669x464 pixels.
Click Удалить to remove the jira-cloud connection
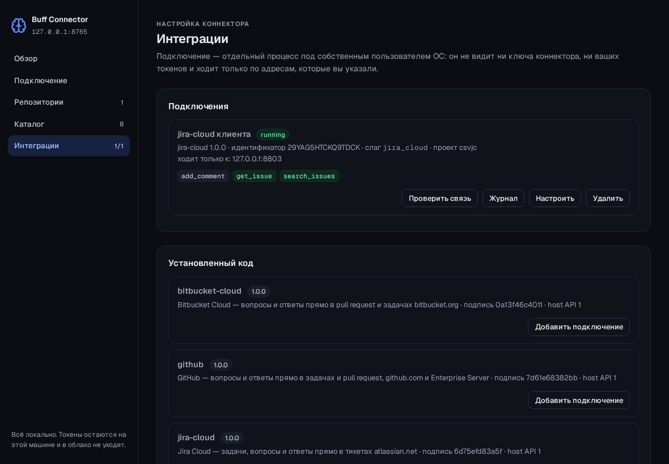pos(608,199)
